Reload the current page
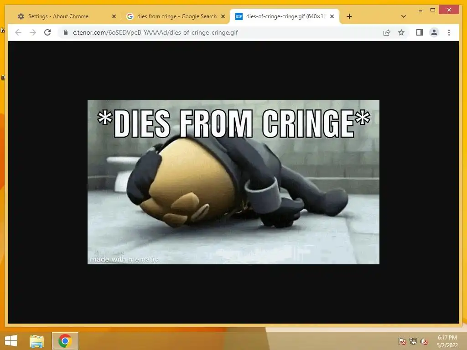 pyautogui.click(x=47, y=32)
